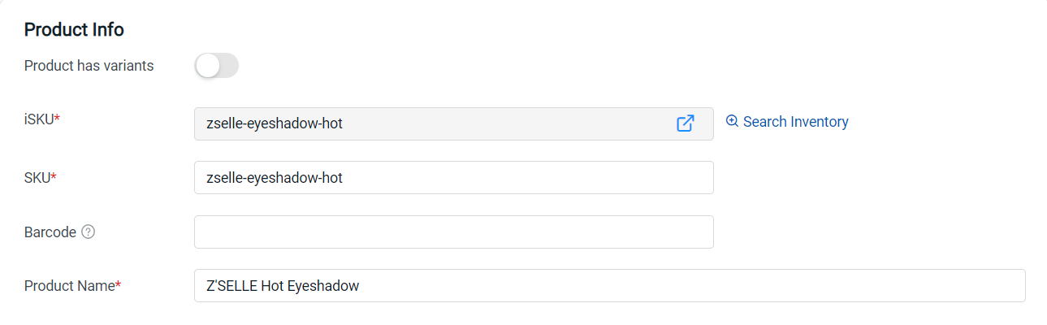
Task: Click the Barcode help question mark icon
Action: [89, 232]
